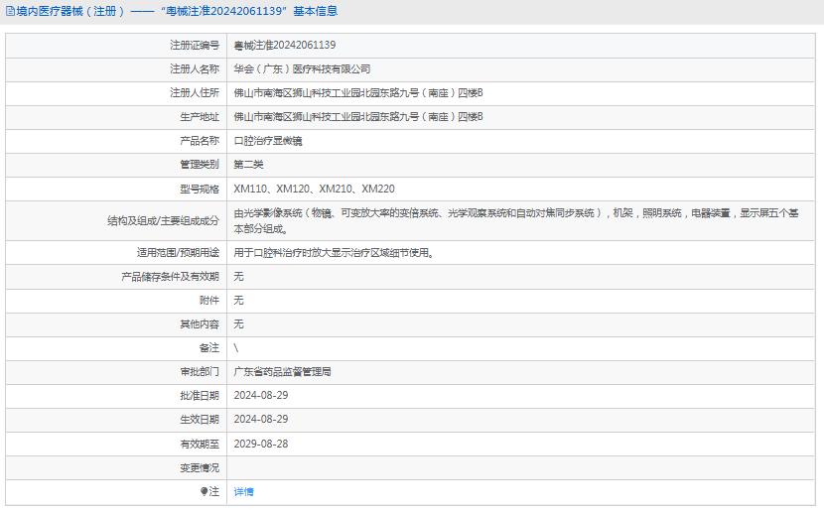Click the 注册人住所 label
Image resolution: width=824 pixels, height=513 pixels.
(x=195, y=93)
